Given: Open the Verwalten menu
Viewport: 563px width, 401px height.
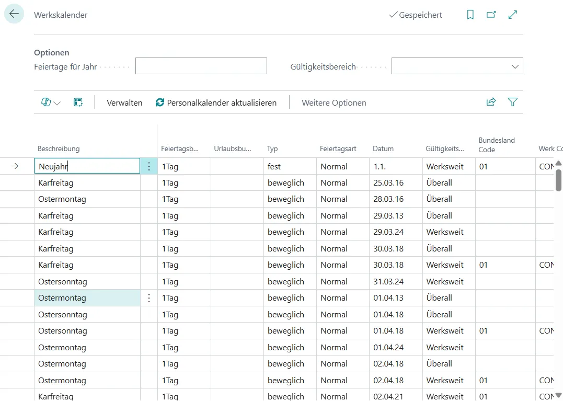Looking at the screenshot, I should pyautogui.click(x=124, y=103).
